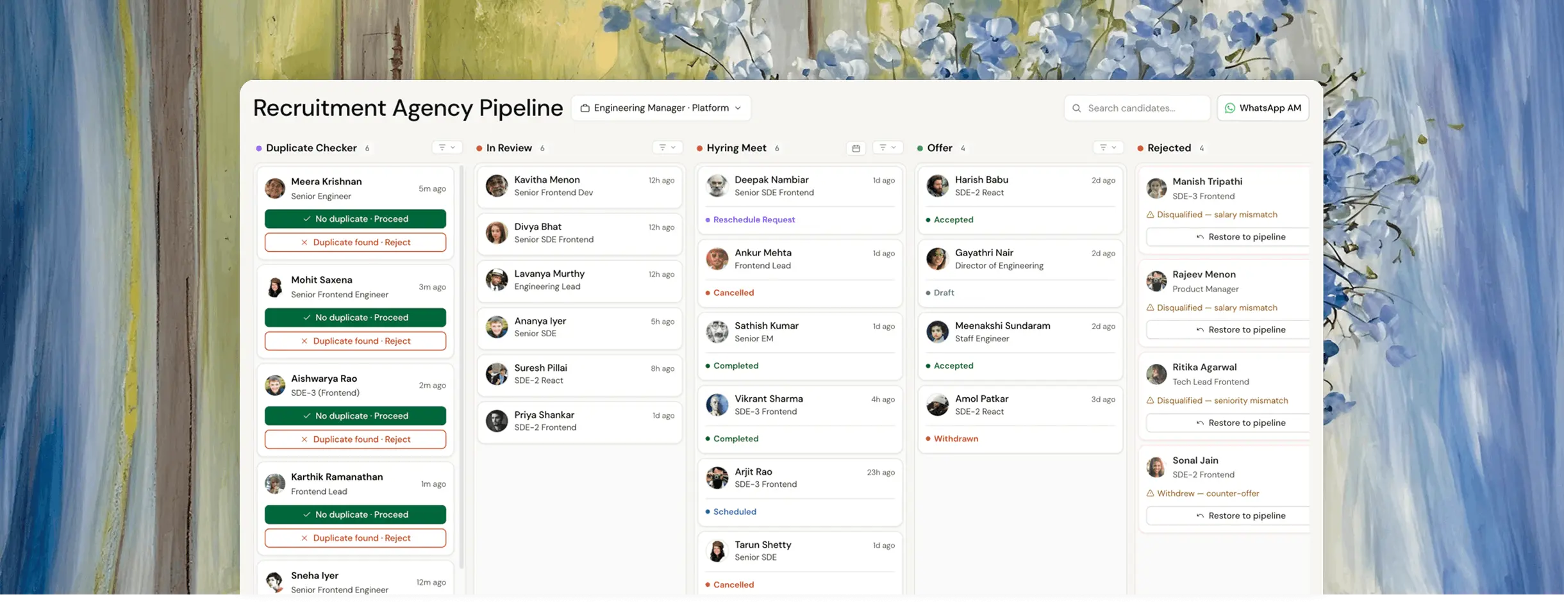Click warning icon beside Sonal Jain's withdrew note
Screen dimensions: 1564x606
coord(1150,493)
